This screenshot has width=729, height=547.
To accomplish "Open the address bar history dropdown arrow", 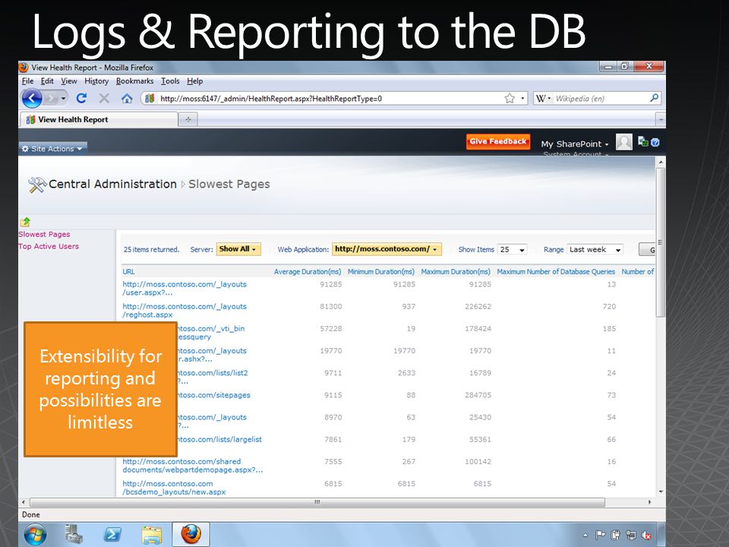I will click(x=522, y=98).
